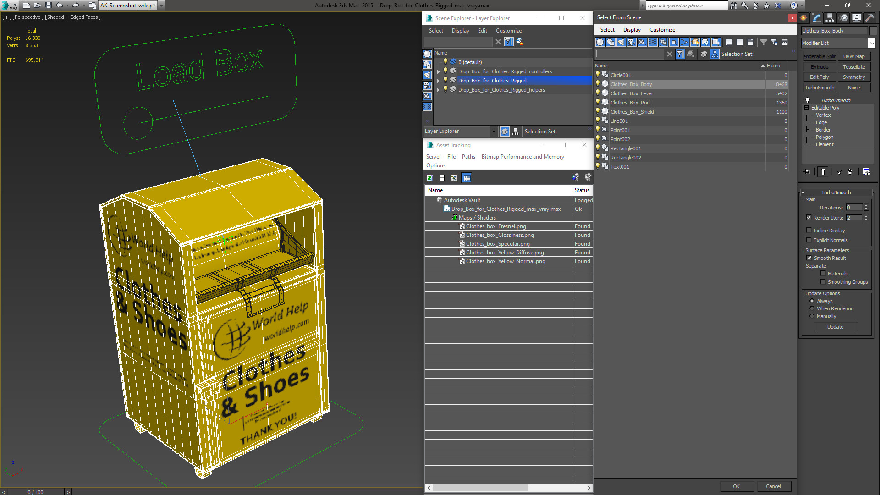Click Select All icon in Select From Scene
The height and width of the screenshot is (495, 880).
coord(729,42)
